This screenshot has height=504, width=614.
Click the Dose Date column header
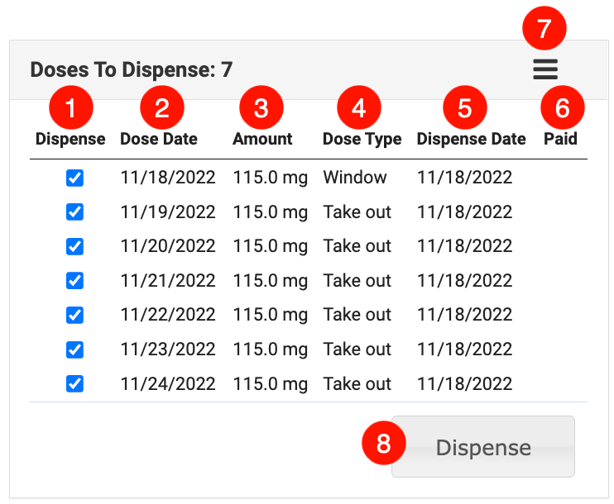[x=159, y=140]
